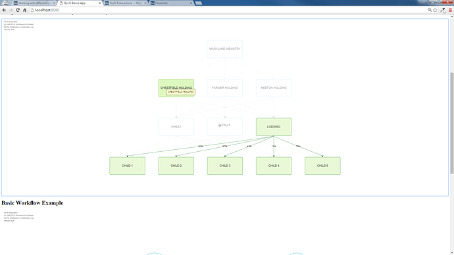Select the LODGING node

click(274, 127)
